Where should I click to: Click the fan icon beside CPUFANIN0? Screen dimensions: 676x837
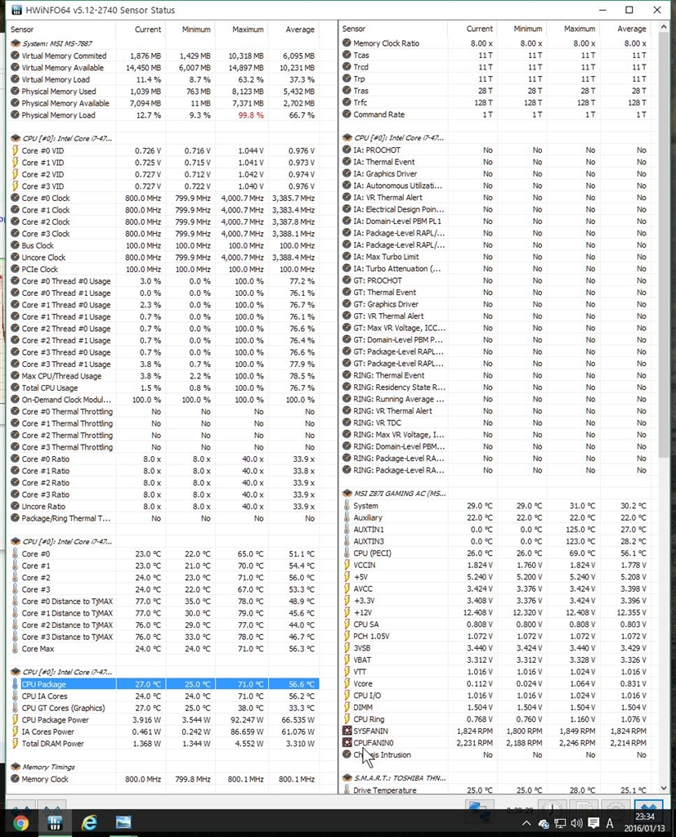tap(347, 742)
